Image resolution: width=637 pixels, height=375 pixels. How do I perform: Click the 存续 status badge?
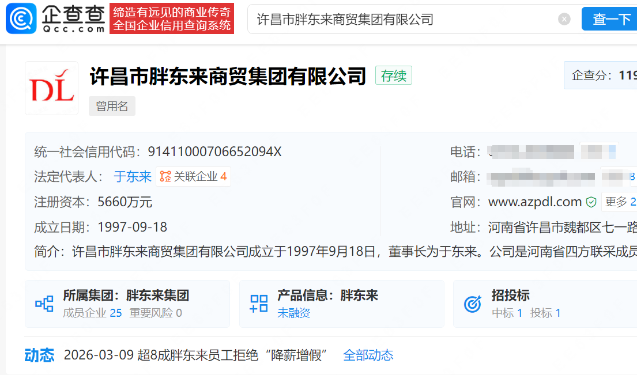(x=394, y=75)
